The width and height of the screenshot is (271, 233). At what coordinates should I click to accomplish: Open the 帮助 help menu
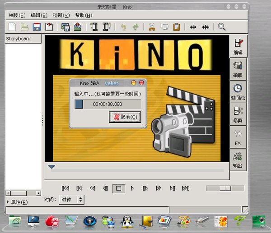[83, 15]
